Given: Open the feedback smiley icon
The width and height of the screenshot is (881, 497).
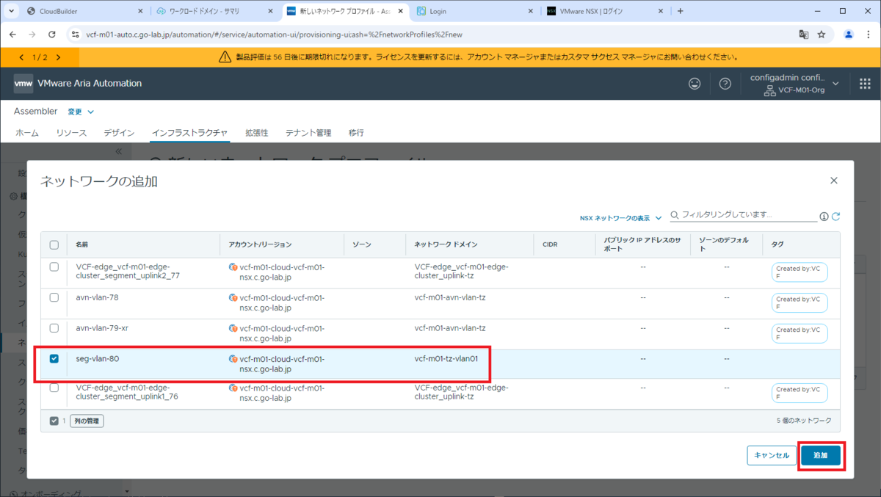Looking at the screenshot, I should pos(695,84).
